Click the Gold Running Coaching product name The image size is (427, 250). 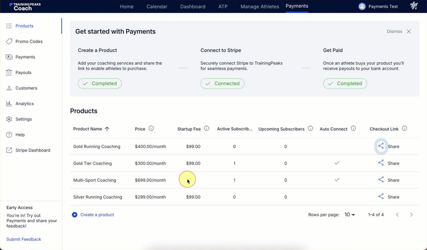[x=97, y=146]
